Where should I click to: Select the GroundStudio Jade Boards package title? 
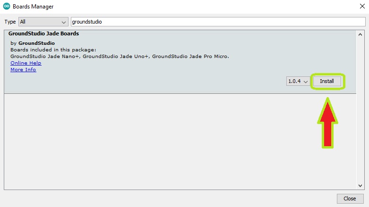point(43,34)
